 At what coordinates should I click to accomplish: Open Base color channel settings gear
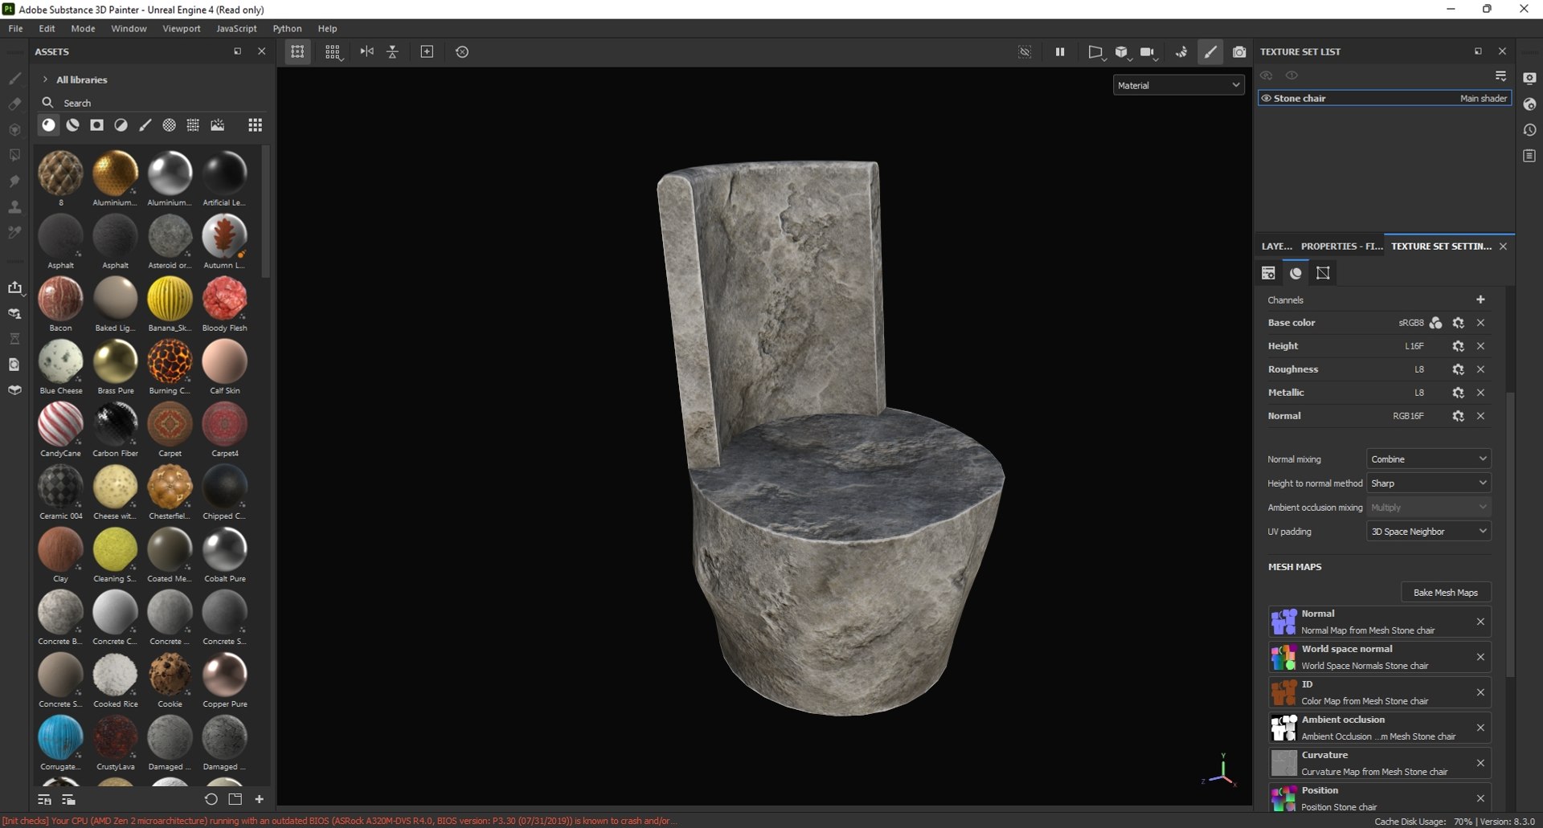(x=1458, y=323)
